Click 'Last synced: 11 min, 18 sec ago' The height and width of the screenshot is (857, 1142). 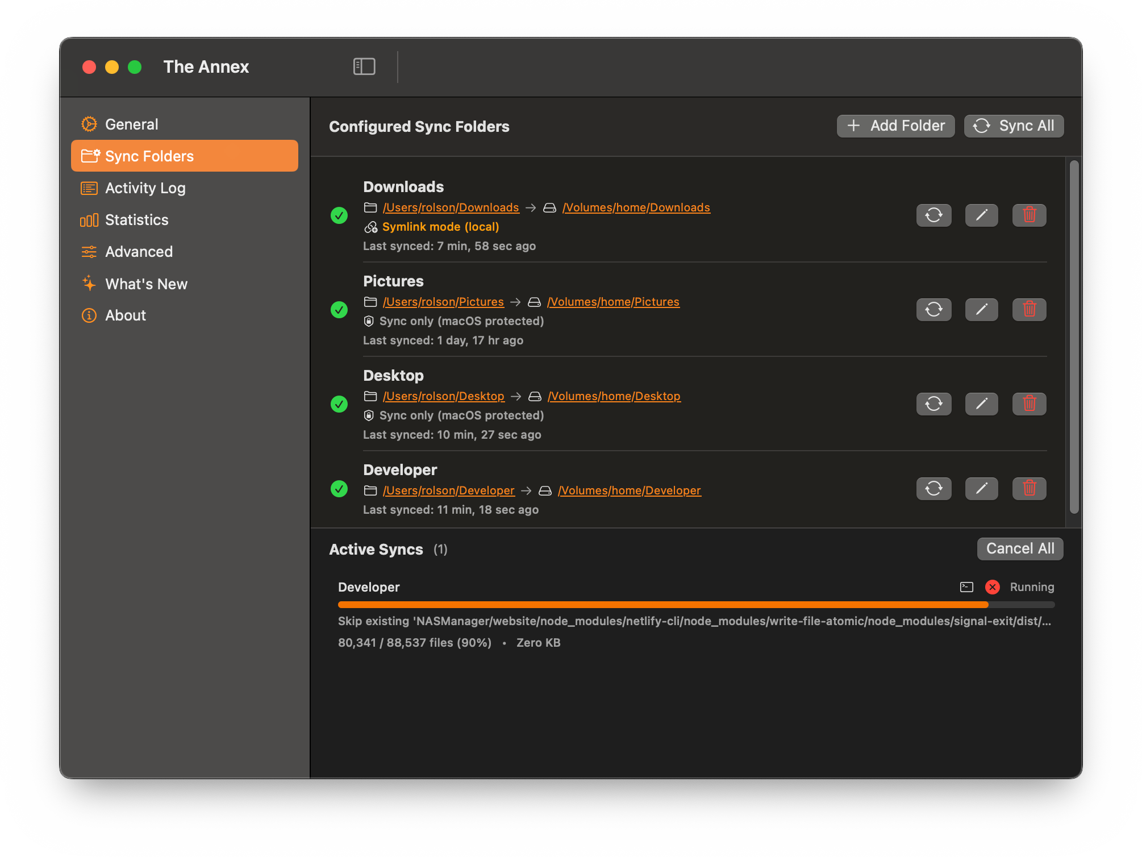pyautogui.click(x=451, y=510)
